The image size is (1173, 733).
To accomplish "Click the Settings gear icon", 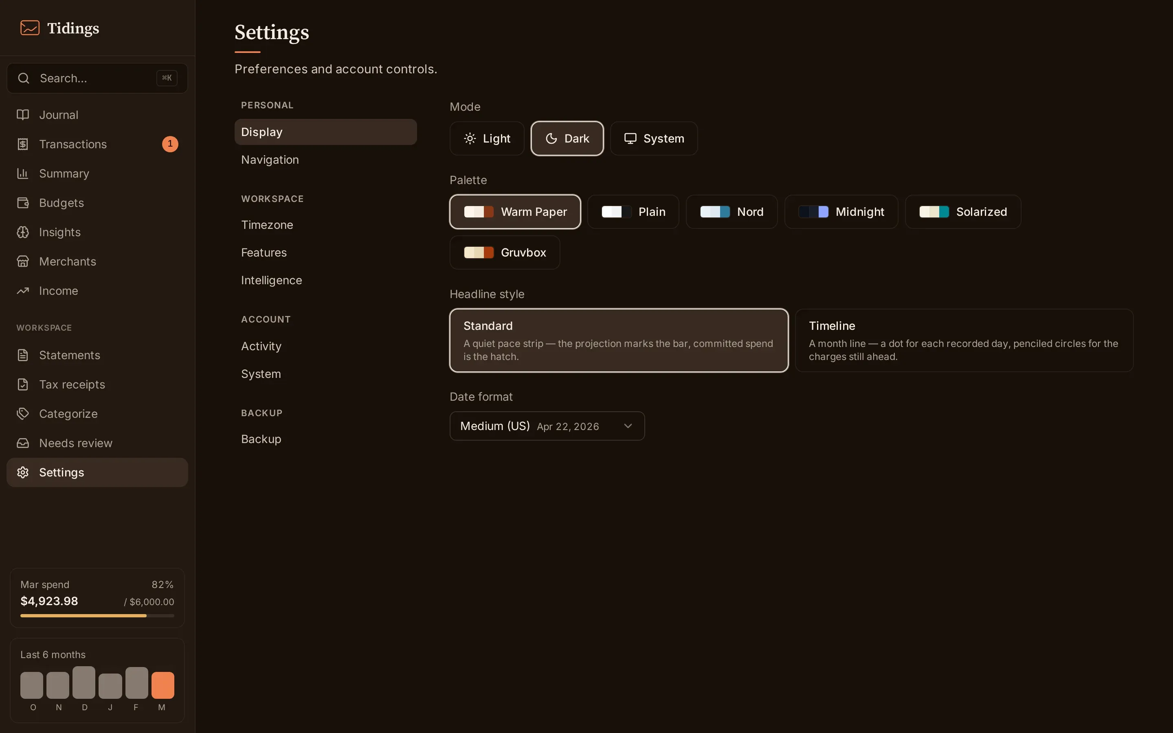I will [x=23, y=472].
